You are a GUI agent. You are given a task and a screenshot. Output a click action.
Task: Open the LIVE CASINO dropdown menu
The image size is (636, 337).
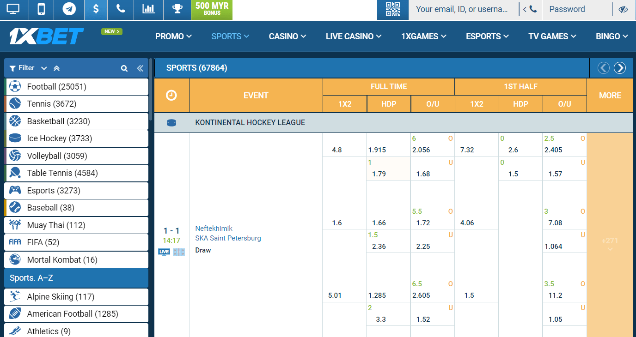tap(354, 36)
